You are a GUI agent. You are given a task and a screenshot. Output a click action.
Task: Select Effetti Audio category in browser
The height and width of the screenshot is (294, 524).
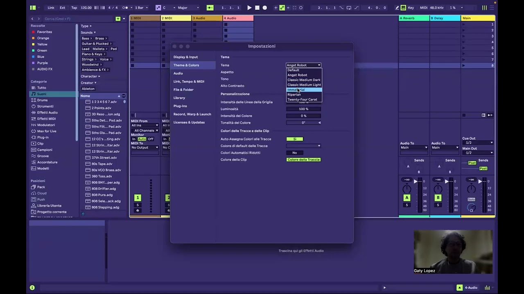[53, 112]
